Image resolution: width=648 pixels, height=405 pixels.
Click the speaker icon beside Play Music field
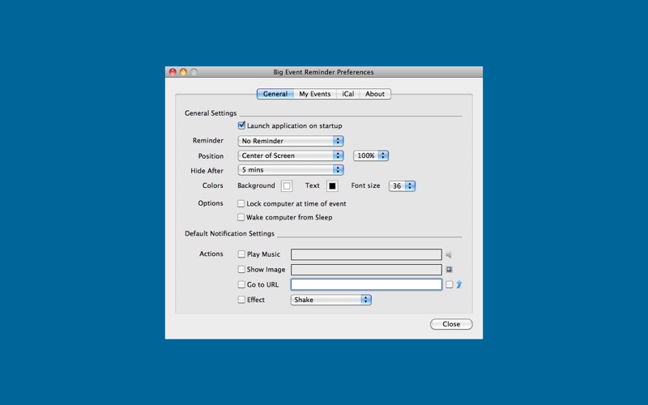coord(449,254)
